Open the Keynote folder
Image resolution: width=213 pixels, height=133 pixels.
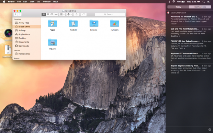point(94,25)
